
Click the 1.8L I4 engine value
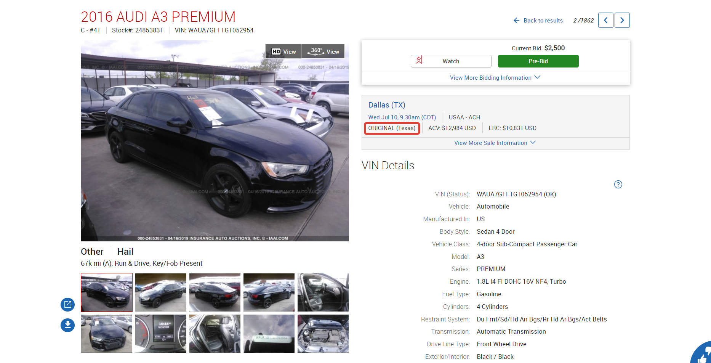(x=521, y=281)
